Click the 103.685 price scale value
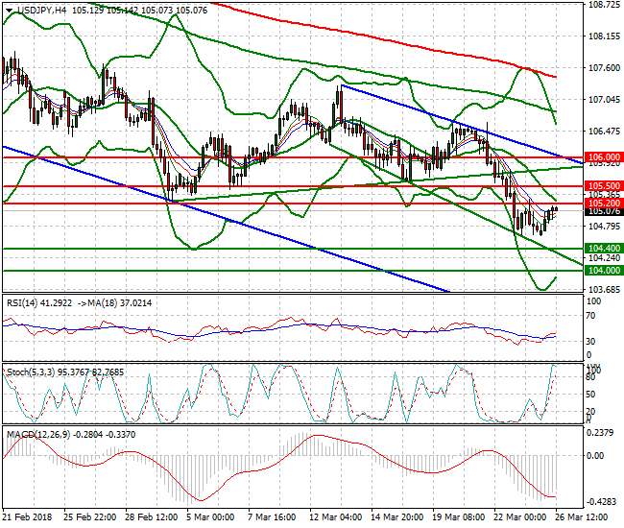The height and width of the screenshot is (528, 624). 604,289
